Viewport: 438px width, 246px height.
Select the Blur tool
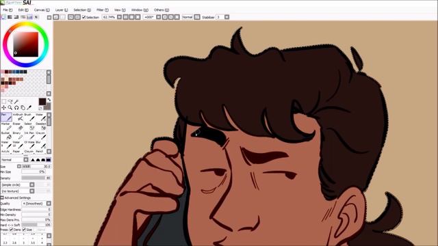pyautogui.click(x=41, y=144)
